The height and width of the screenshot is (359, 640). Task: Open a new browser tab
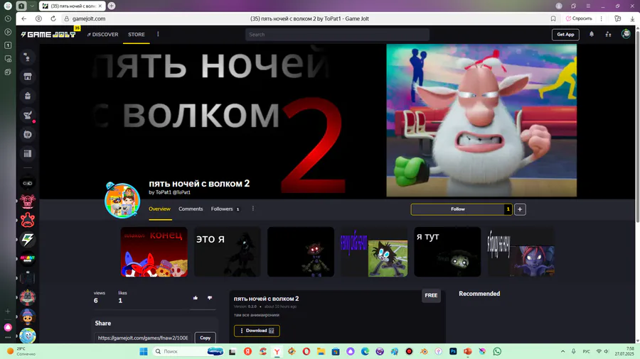click(112, 6)
